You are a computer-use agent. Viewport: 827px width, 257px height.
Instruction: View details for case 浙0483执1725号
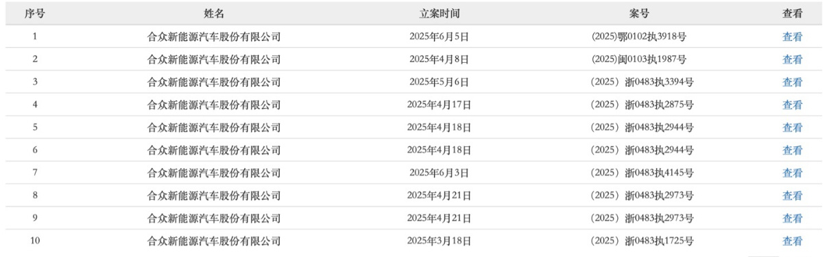tap(792, 241)
